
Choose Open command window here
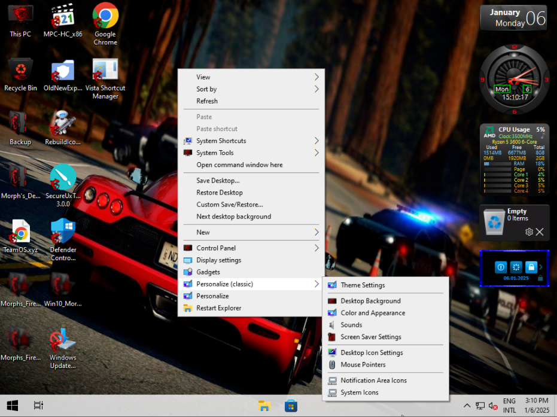coord(251,165)
